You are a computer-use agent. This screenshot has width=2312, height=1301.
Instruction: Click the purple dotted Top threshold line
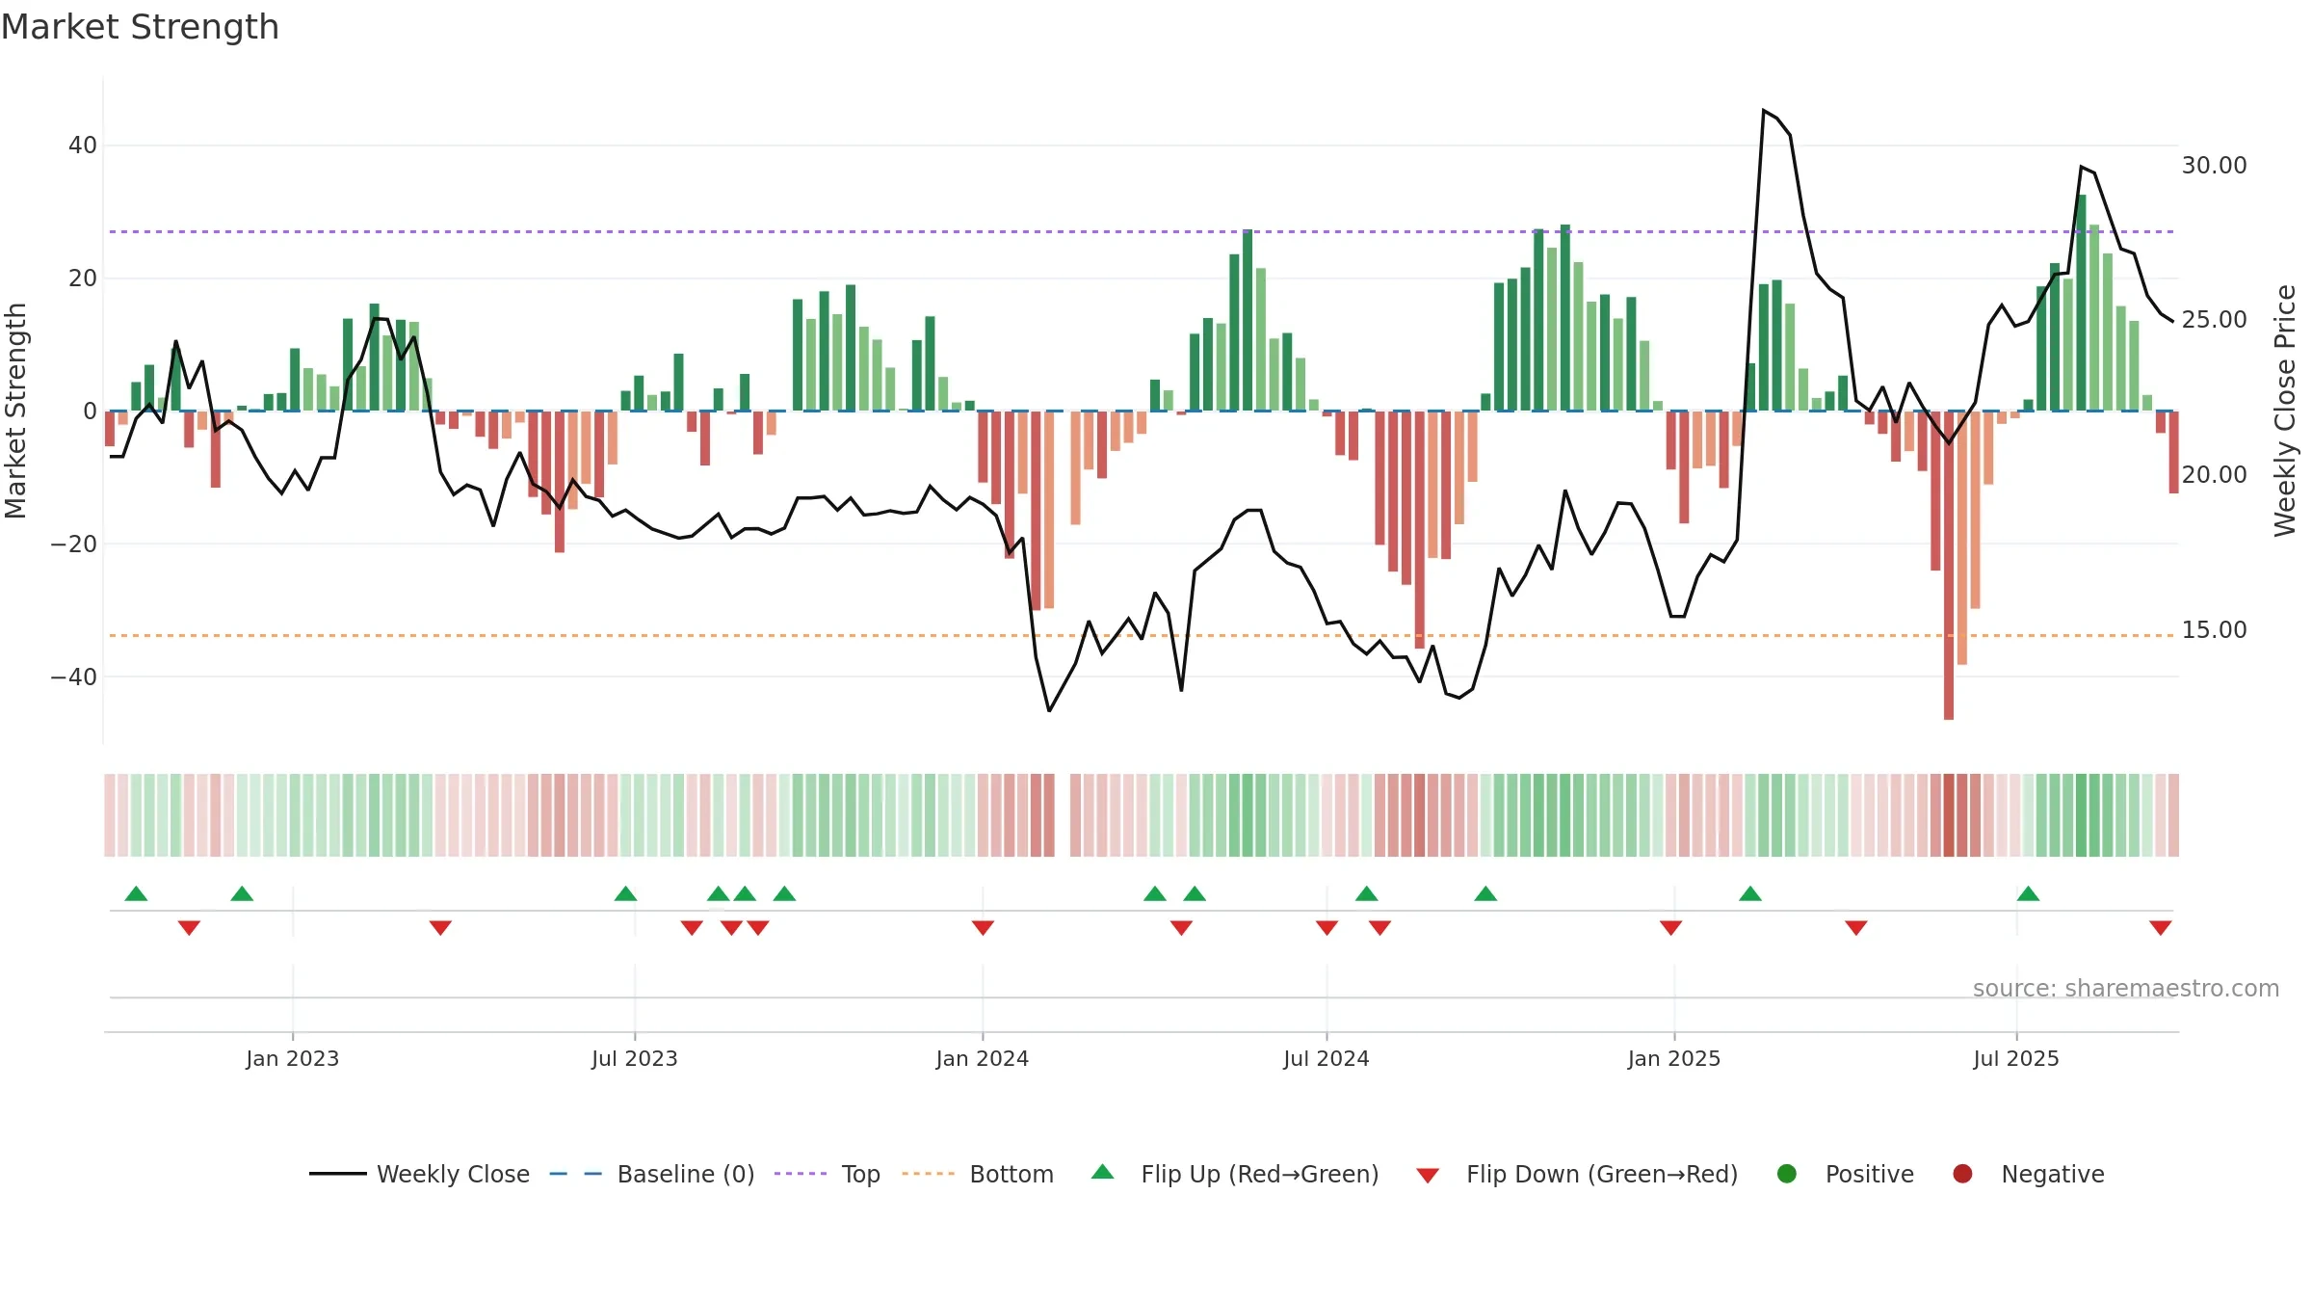pos(1142,231)
